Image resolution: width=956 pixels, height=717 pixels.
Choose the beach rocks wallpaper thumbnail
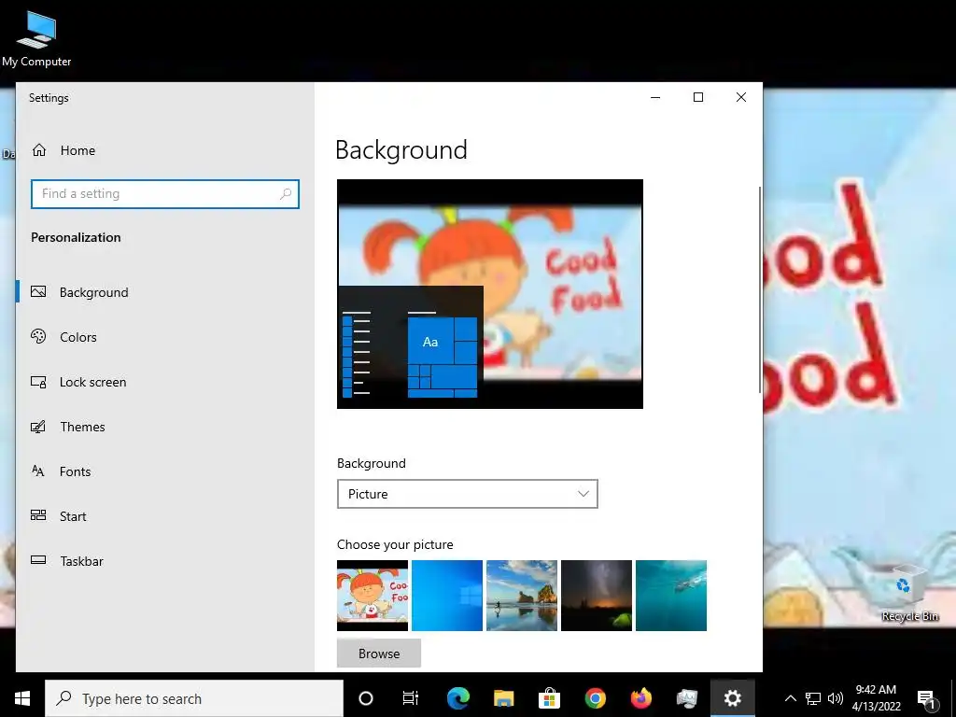(x=522, y=596)
